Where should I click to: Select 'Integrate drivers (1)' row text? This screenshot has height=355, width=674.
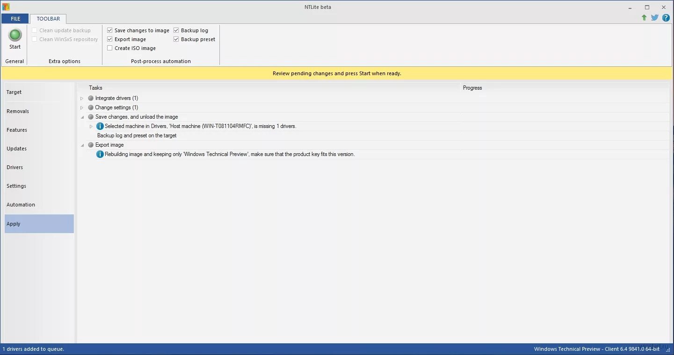[116, 98]
